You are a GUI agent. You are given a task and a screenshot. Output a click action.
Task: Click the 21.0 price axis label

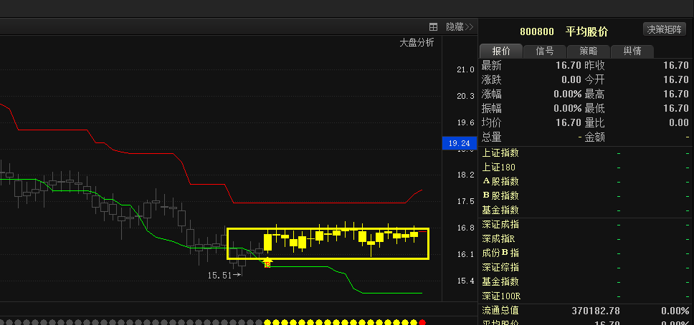[x=465, y=69]
